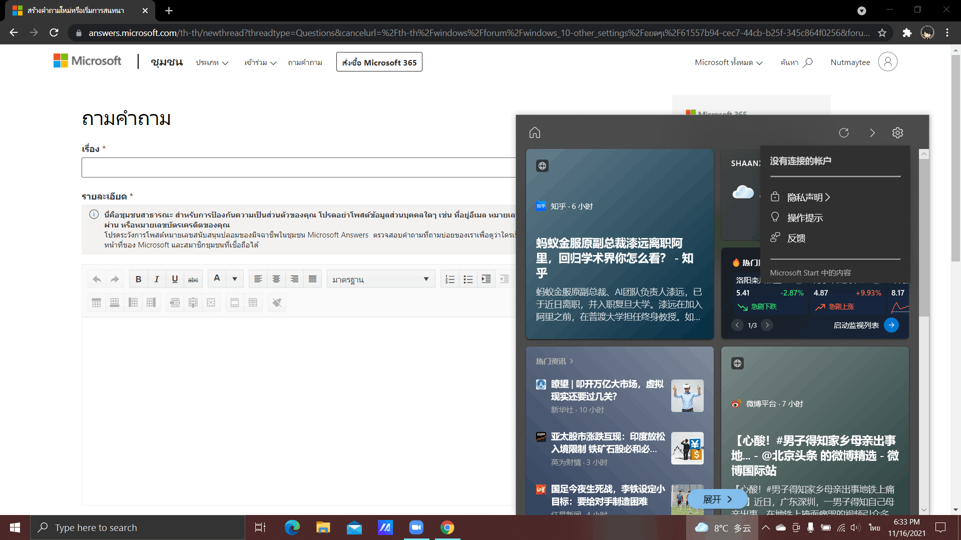Click the เรื่อง subject input field
Screen dimensions: 961x540
coord(298,167)
